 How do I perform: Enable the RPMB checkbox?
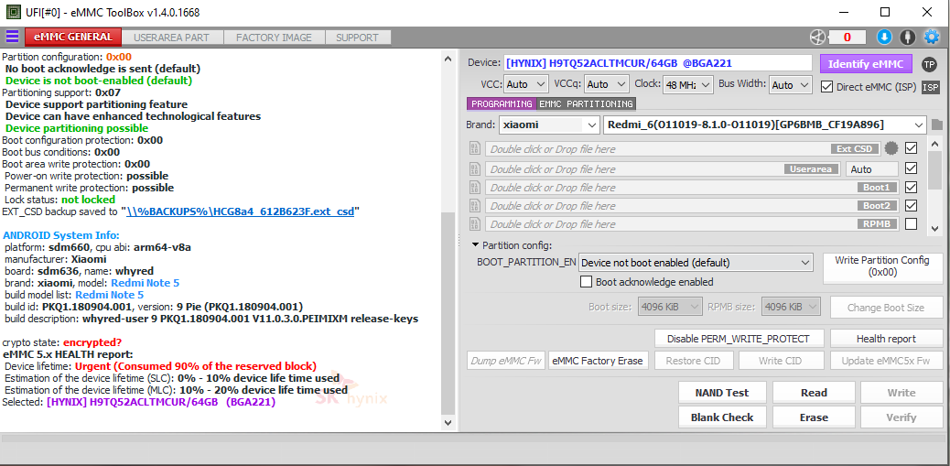coord(911,224)
